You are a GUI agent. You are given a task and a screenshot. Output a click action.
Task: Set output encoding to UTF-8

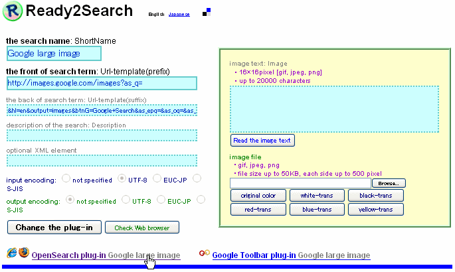(x=126, y=199)
